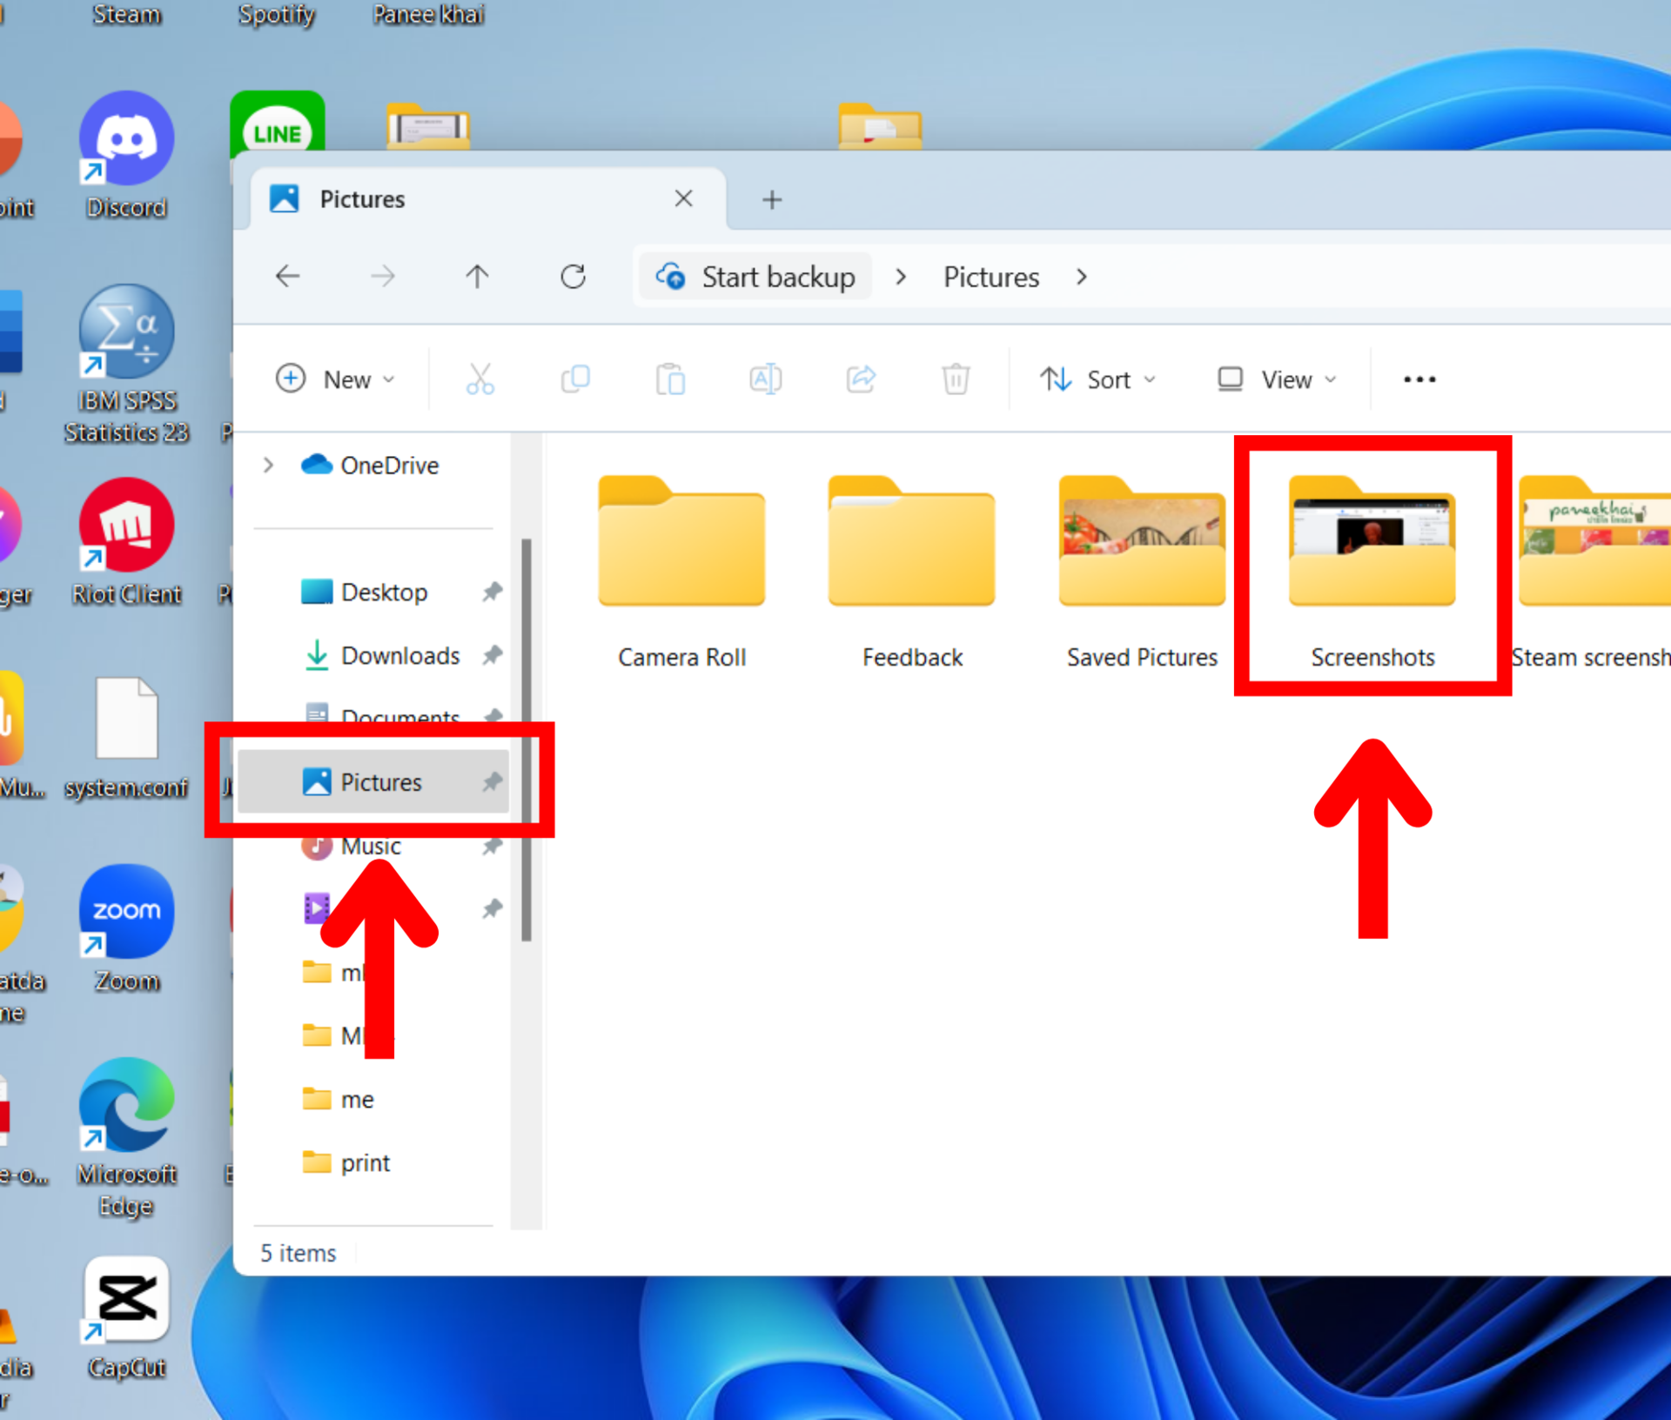
Task: Expand the OneDrive tree node
Action: pos(268,466)
